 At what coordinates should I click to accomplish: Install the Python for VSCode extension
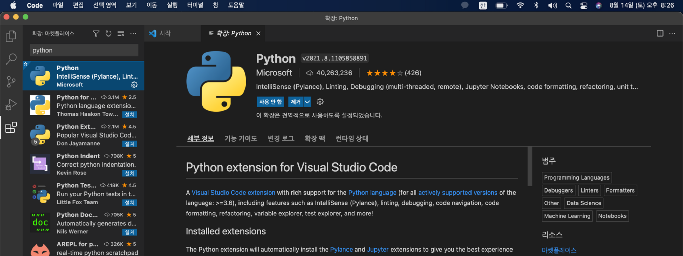coord(129,115)
